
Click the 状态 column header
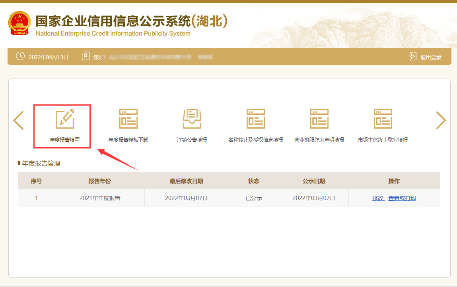[x=253, y=181]
